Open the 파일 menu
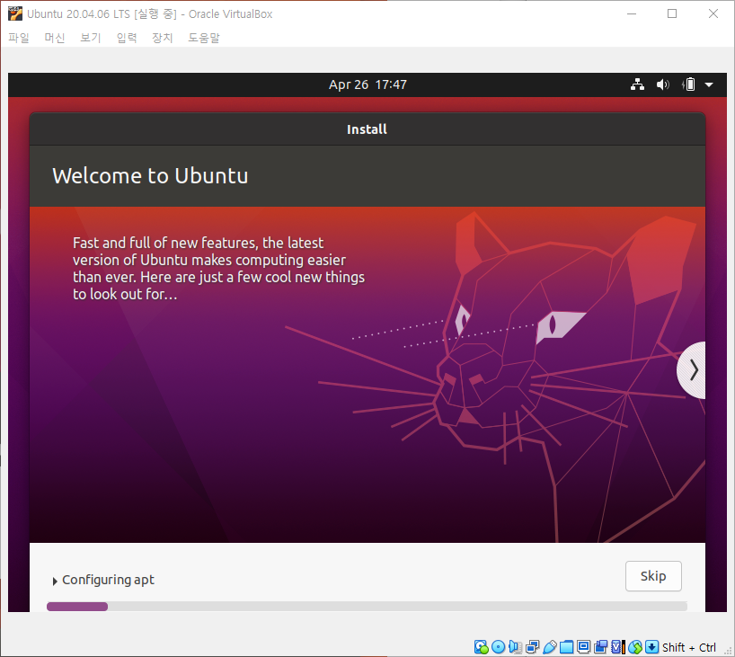The image size is (735, 657). (x=19, y=38)
